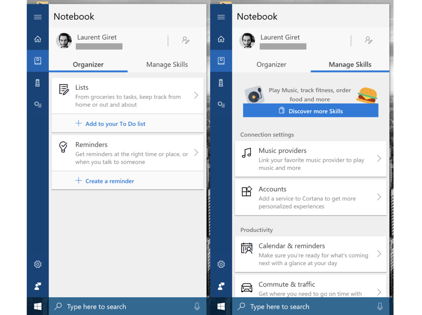
Task: Click Feedback icon in right panel sidebar
Action: click(221, 286)
